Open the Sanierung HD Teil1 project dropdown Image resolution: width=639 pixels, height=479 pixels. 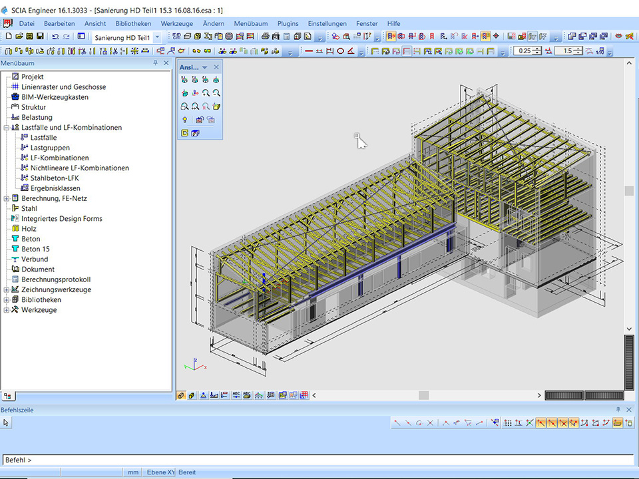157,37
